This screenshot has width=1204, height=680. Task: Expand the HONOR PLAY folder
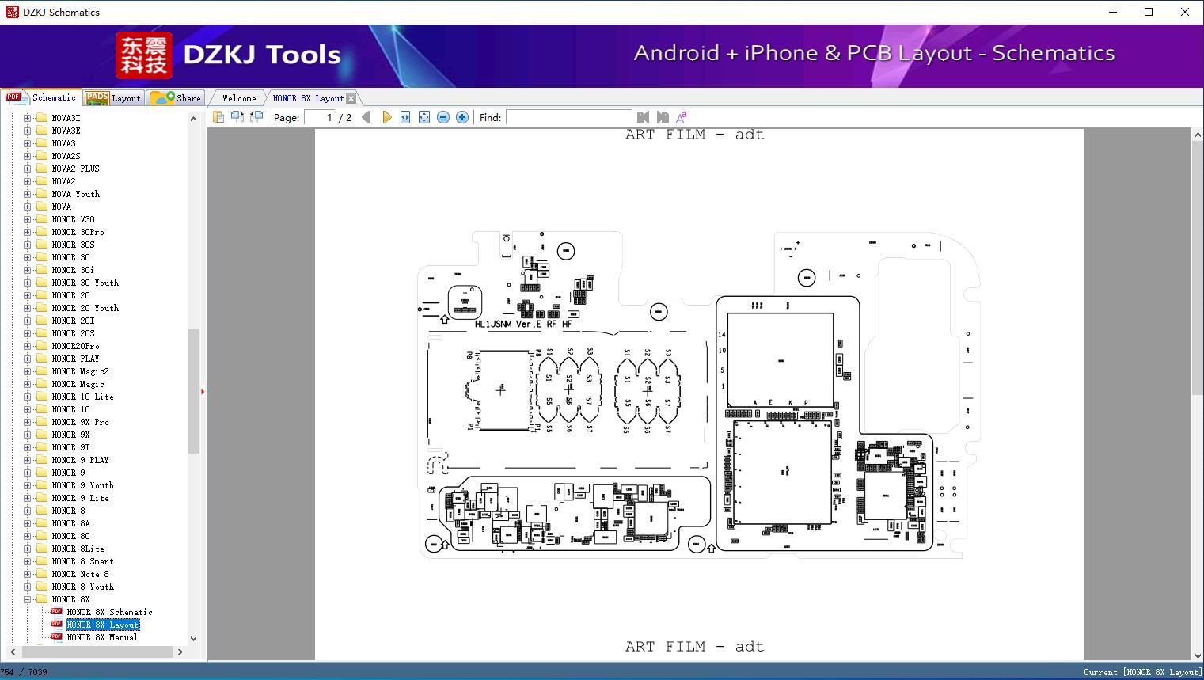point(28,359)
